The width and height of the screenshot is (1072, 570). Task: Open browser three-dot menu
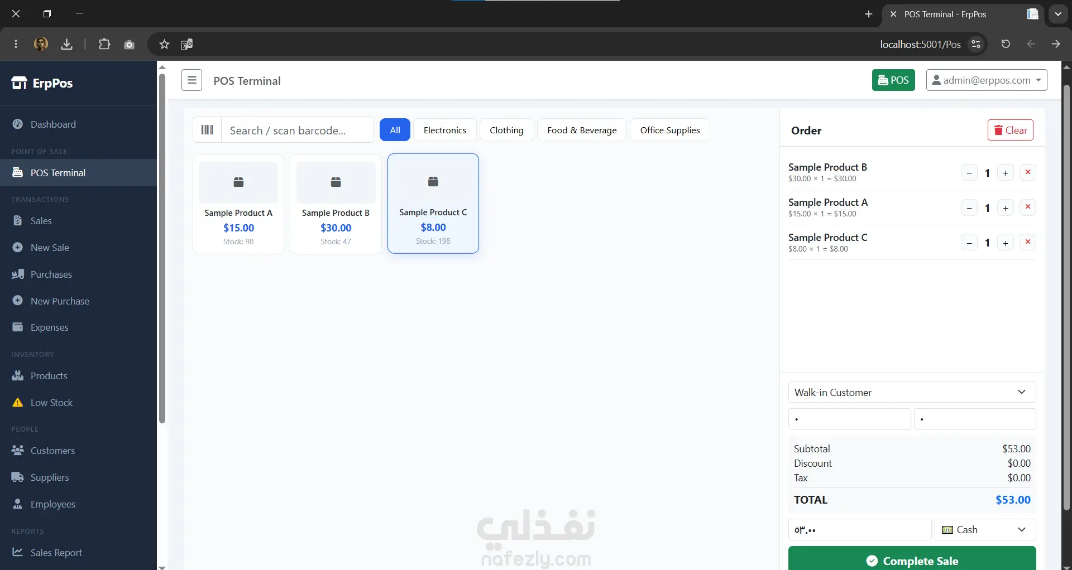[x=16, y=44]
